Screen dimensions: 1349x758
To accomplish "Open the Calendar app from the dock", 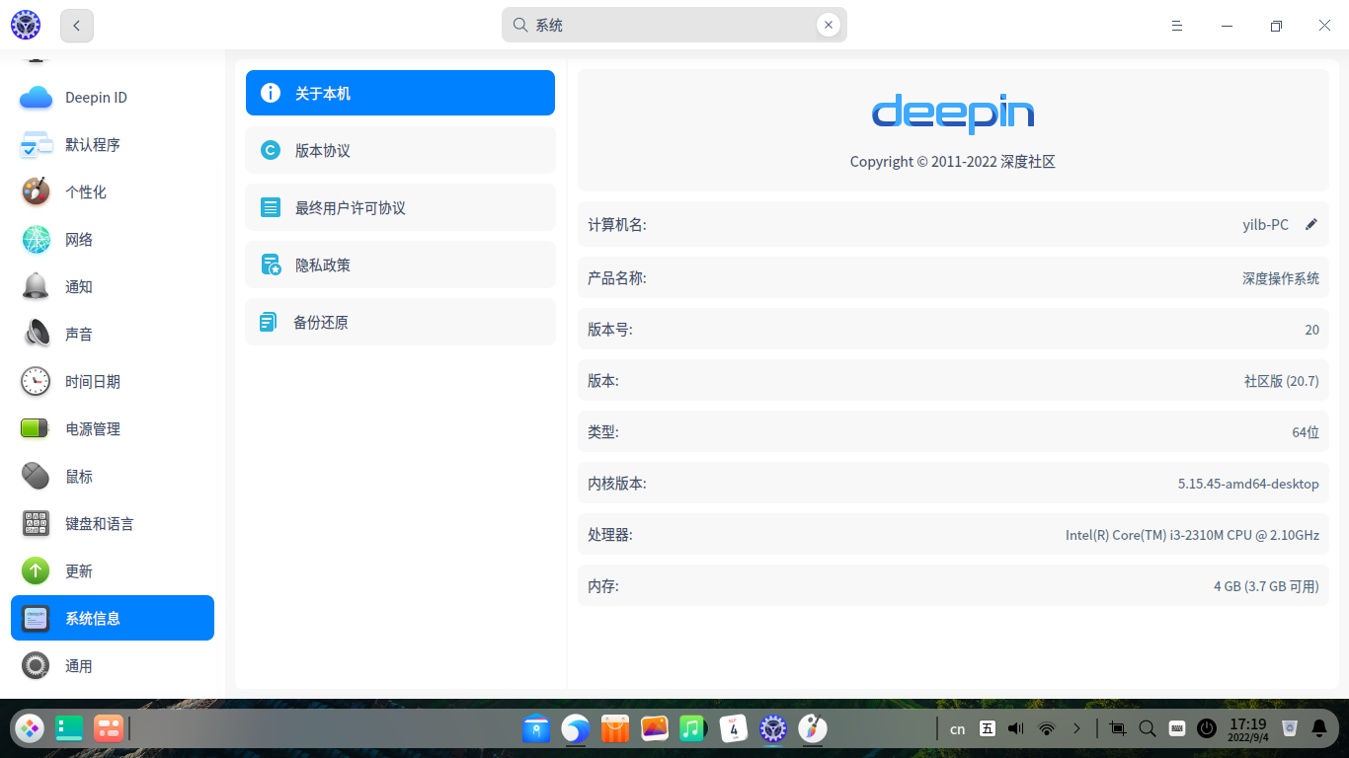I will pos(734,728).
